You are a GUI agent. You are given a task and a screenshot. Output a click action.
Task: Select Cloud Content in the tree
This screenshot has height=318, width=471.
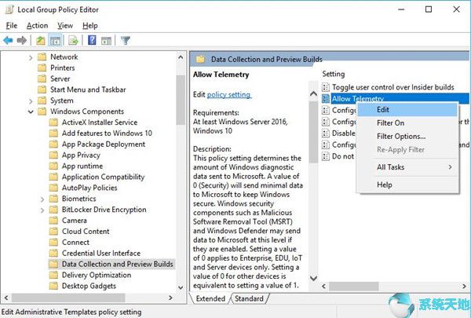click(x=86, y=231)
